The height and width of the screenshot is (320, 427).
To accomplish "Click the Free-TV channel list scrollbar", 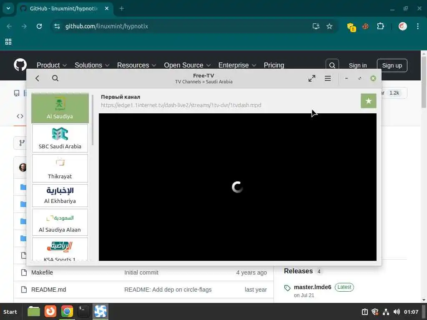I will [x=93, y=120].
